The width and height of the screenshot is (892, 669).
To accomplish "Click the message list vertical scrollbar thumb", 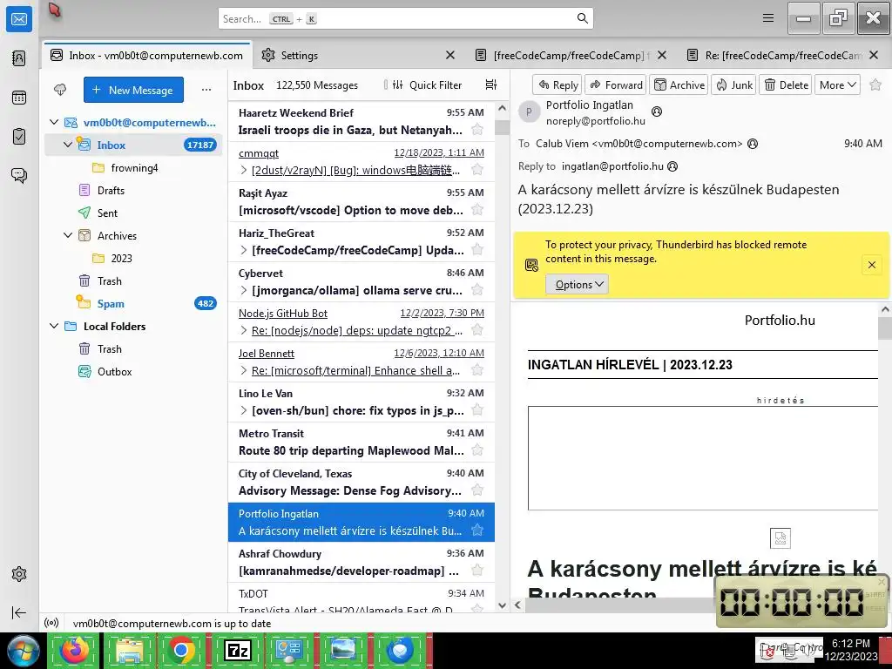I will point(502,127).
